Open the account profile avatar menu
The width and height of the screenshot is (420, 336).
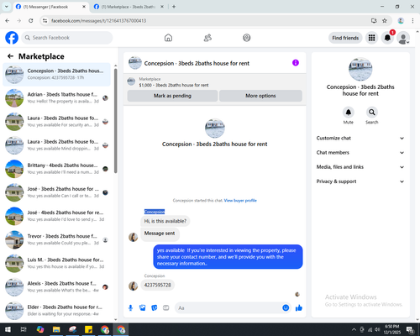(x=403, y=38)
